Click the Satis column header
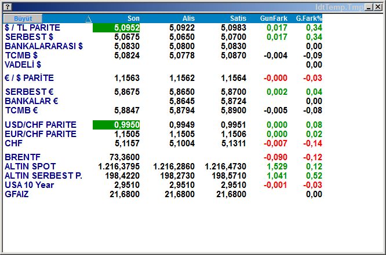This screenshot has height=255, width=386. click(238, 19)
